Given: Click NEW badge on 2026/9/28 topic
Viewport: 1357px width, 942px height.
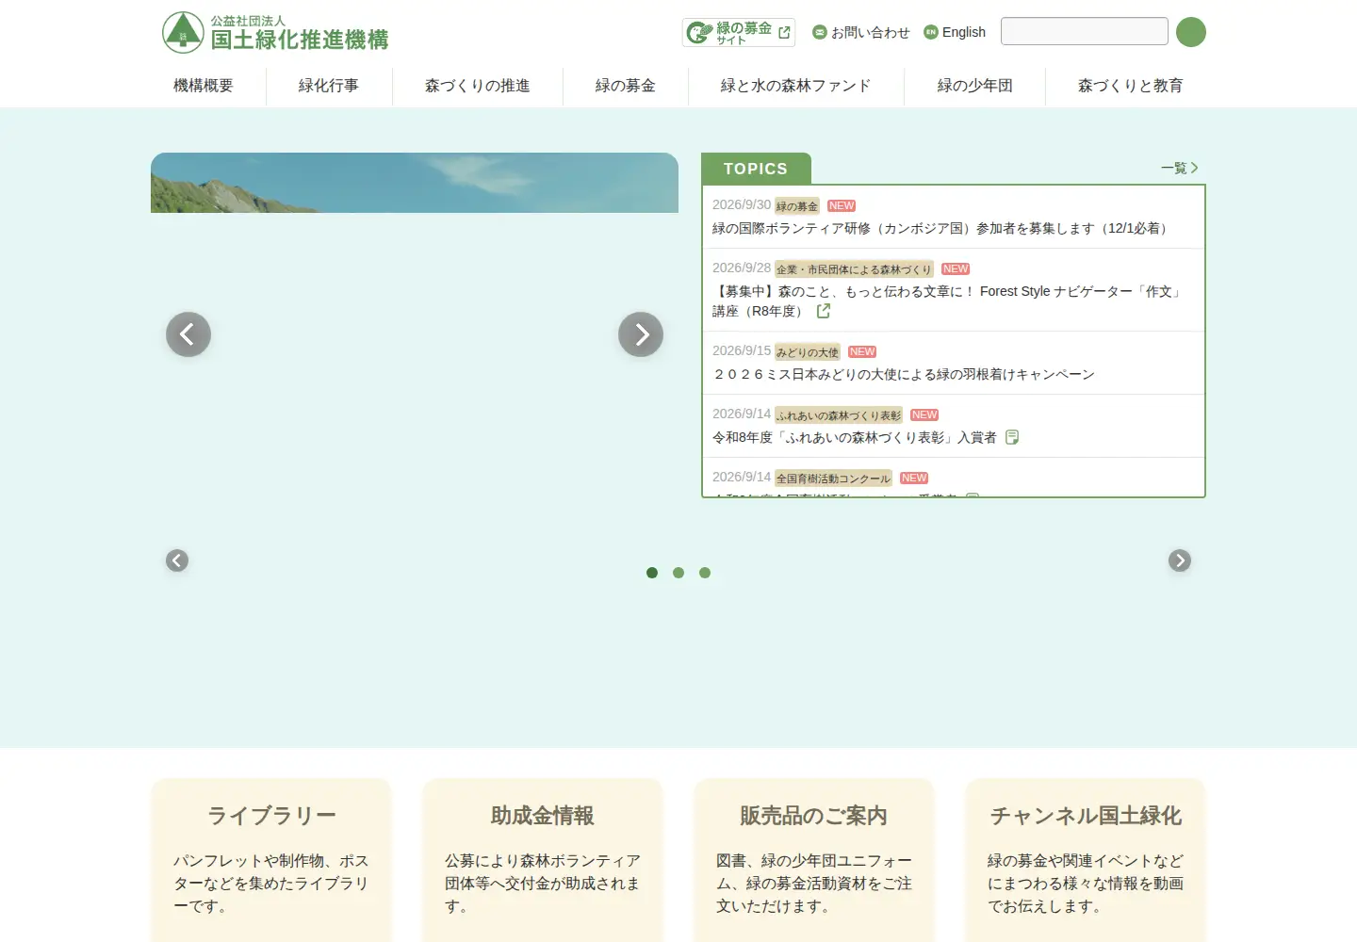Looking at the screenshot, I should point(956,268).
